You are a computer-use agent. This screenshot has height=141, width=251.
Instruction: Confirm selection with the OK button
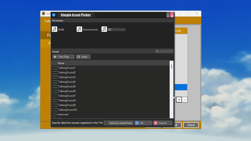[143, 123]
